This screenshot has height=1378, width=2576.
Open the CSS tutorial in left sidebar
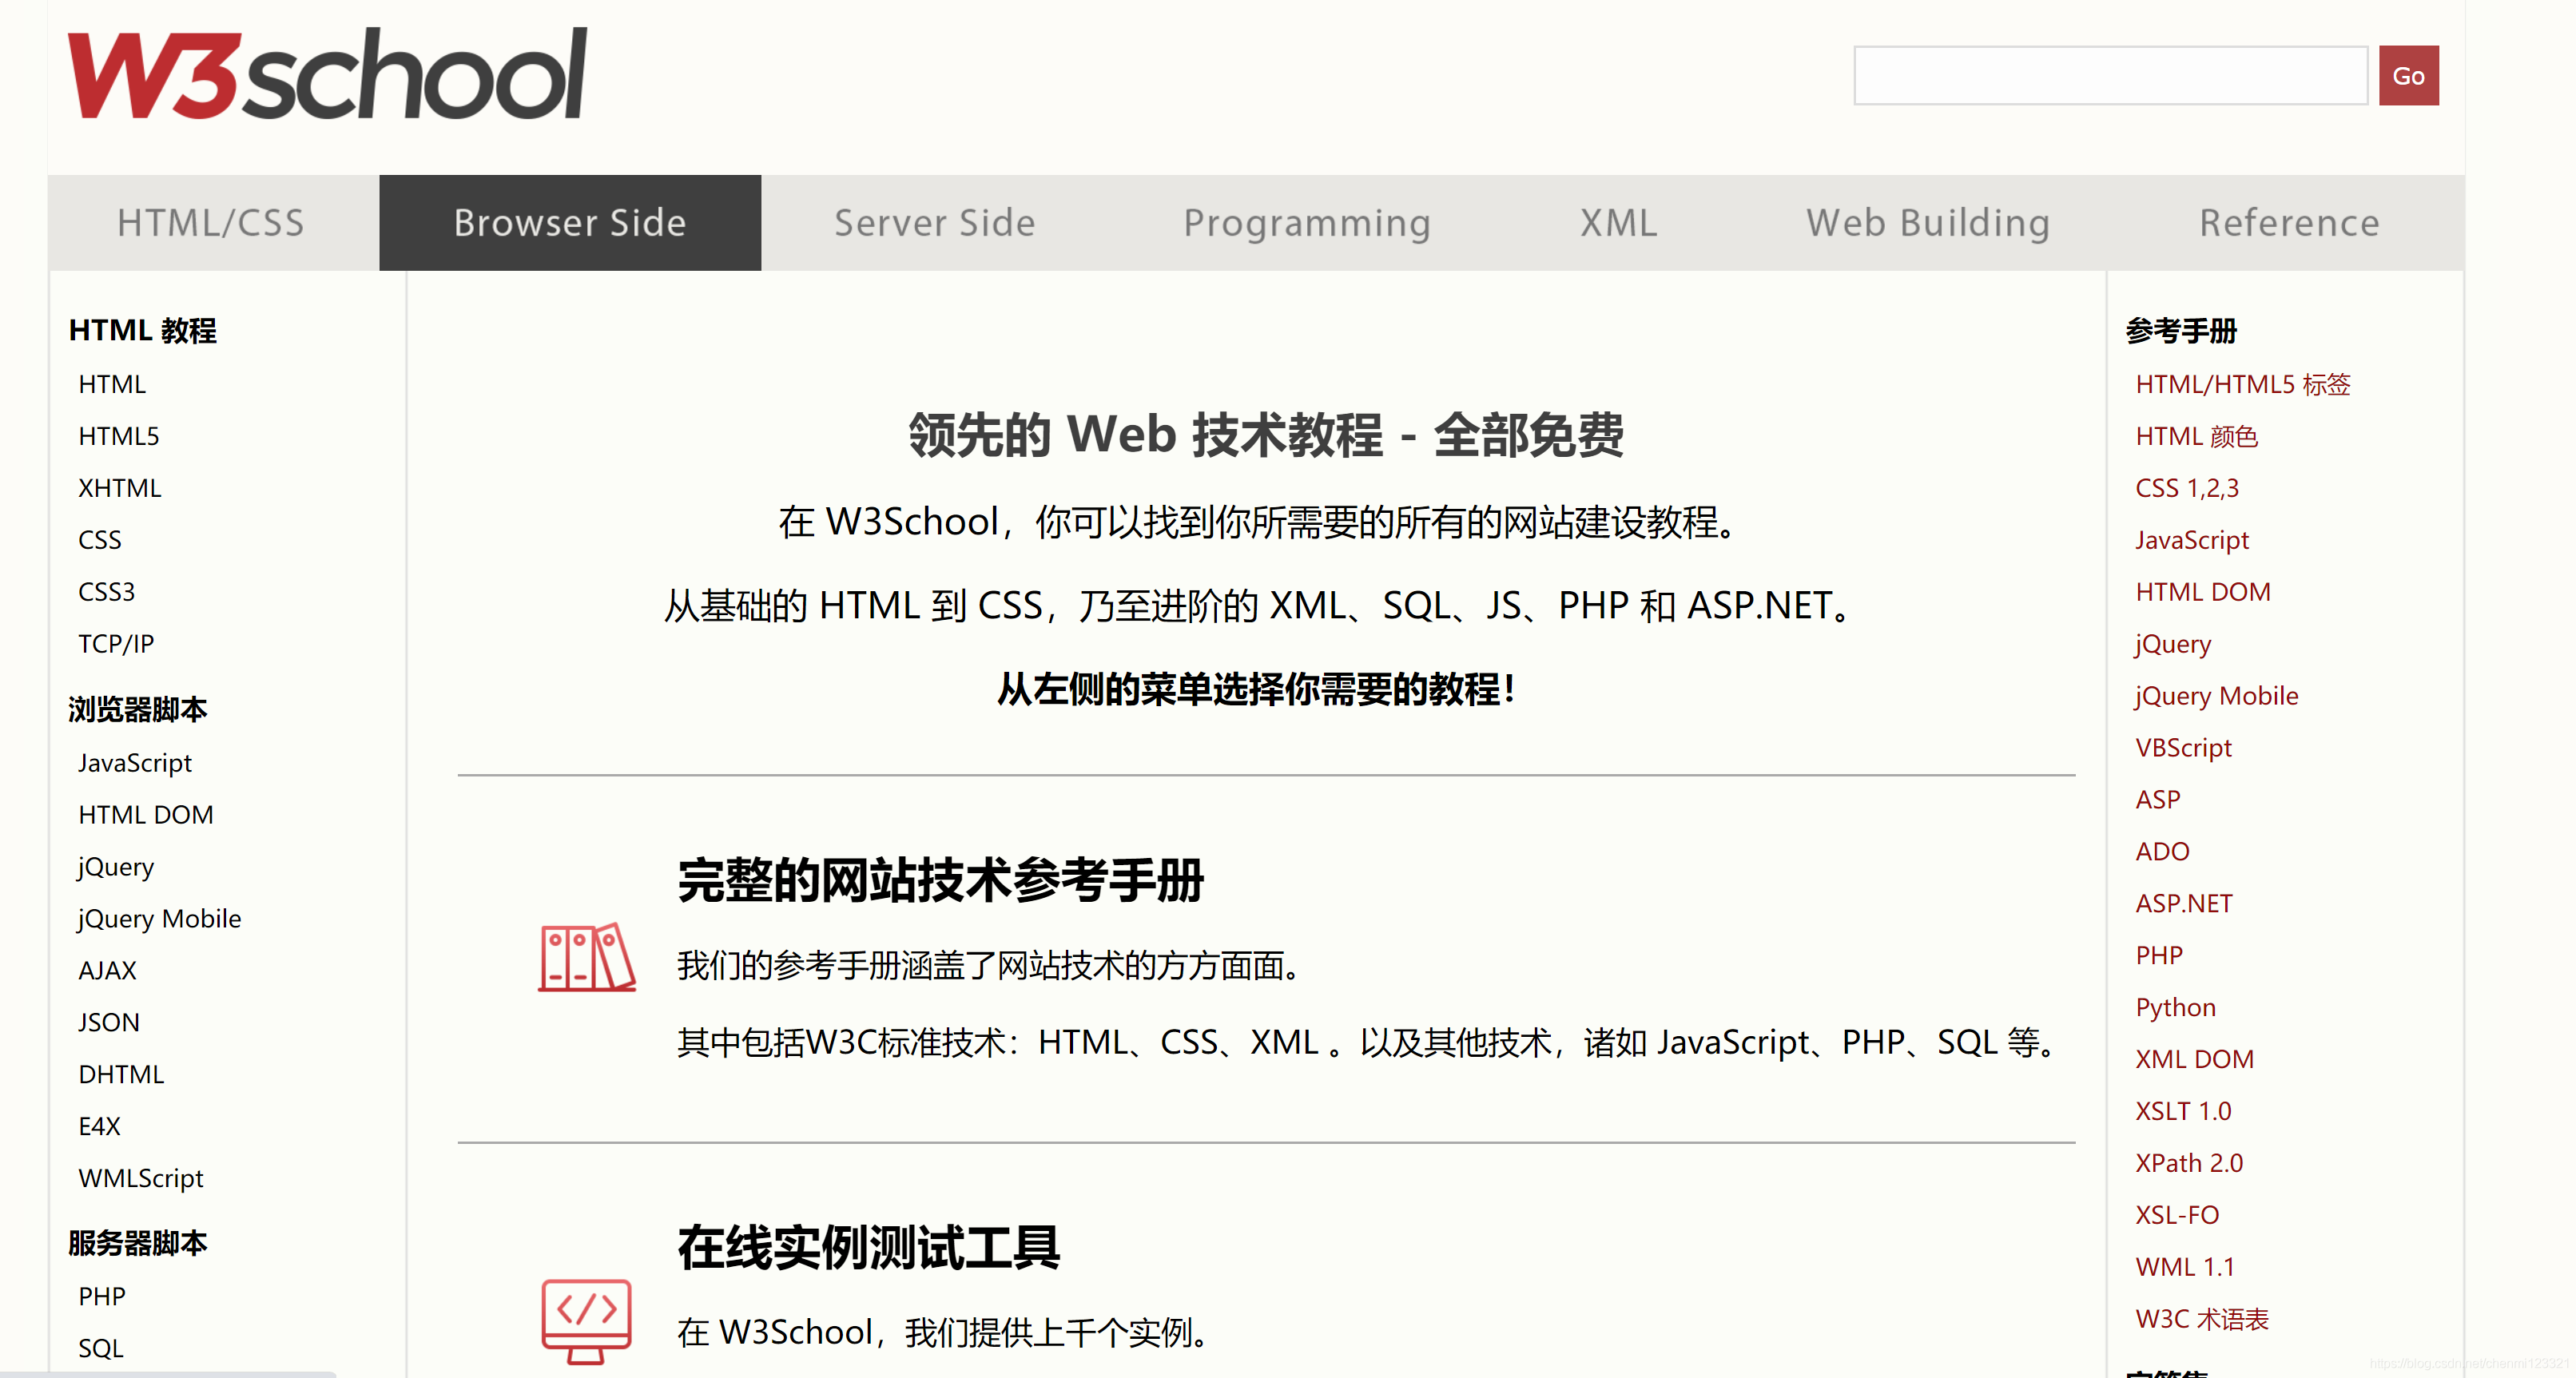coord(100,540)
